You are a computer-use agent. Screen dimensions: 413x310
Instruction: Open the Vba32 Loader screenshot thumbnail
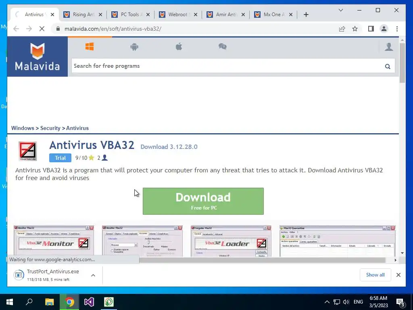231,241
